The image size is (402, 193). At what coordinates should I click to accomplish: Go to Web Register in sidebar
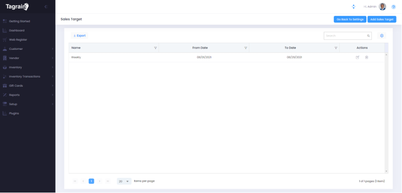[x=18, y=40]
